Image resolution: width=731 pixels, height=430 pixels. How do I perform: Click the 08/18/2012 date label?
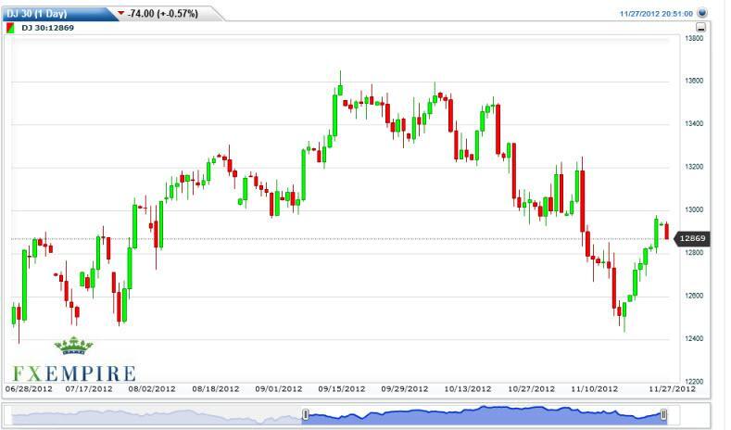tap(215, 388)
